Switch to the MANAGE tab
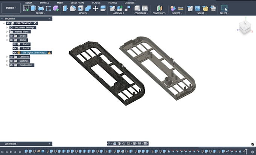256x155 pixels. coord(113,3)
